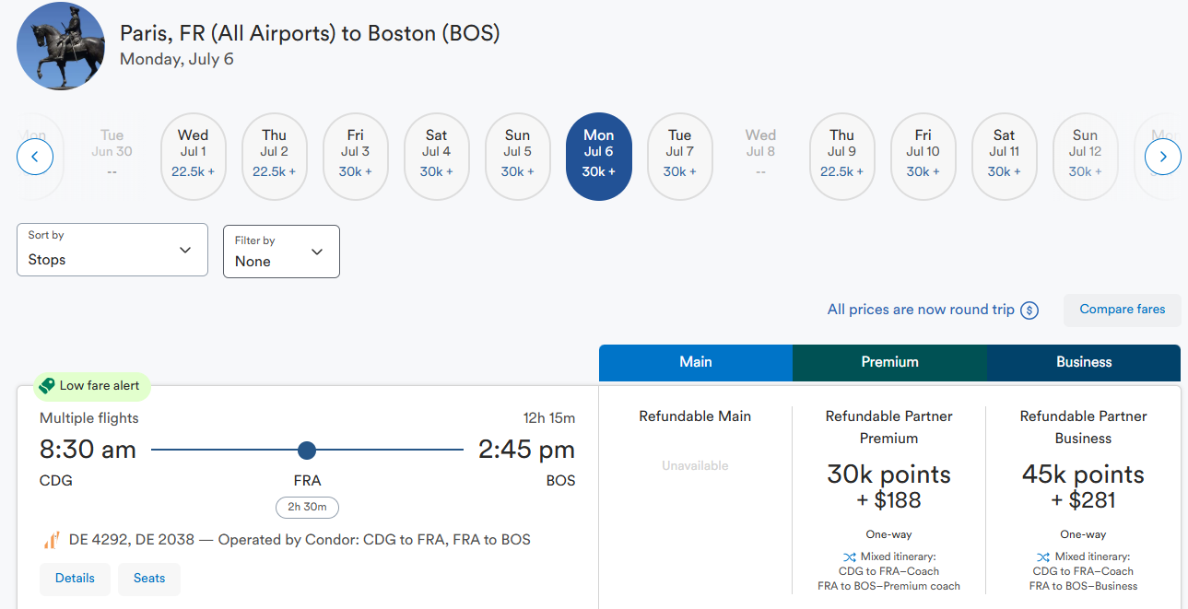Click the Condor airline logo icon

click(52, 540)
